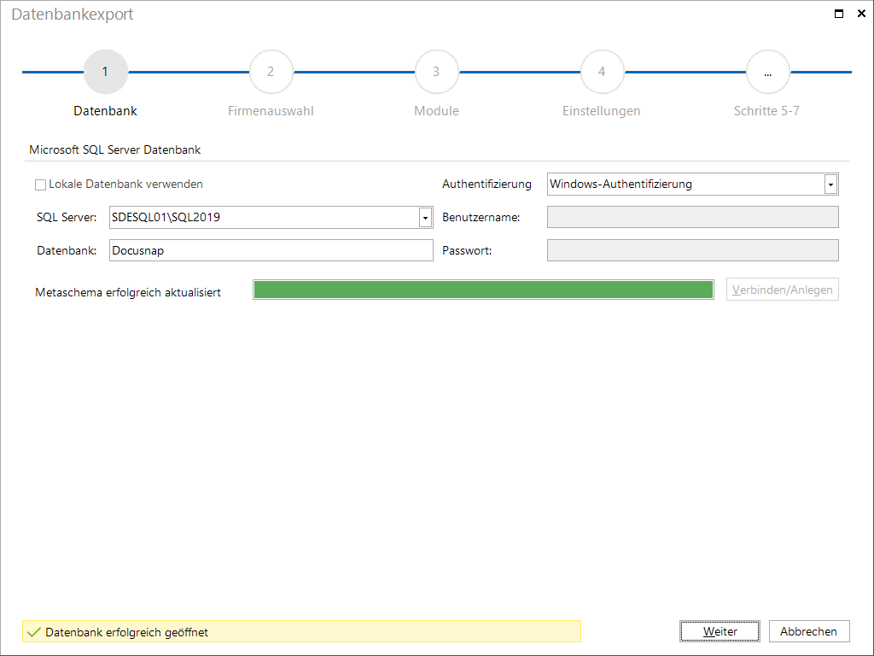Click the SQL Server text field
The image size is (874, 656).
coord(265,218)
